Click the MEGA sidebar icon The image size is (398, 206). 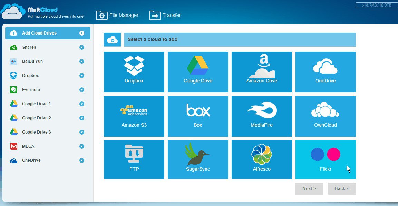coord(13,146)
